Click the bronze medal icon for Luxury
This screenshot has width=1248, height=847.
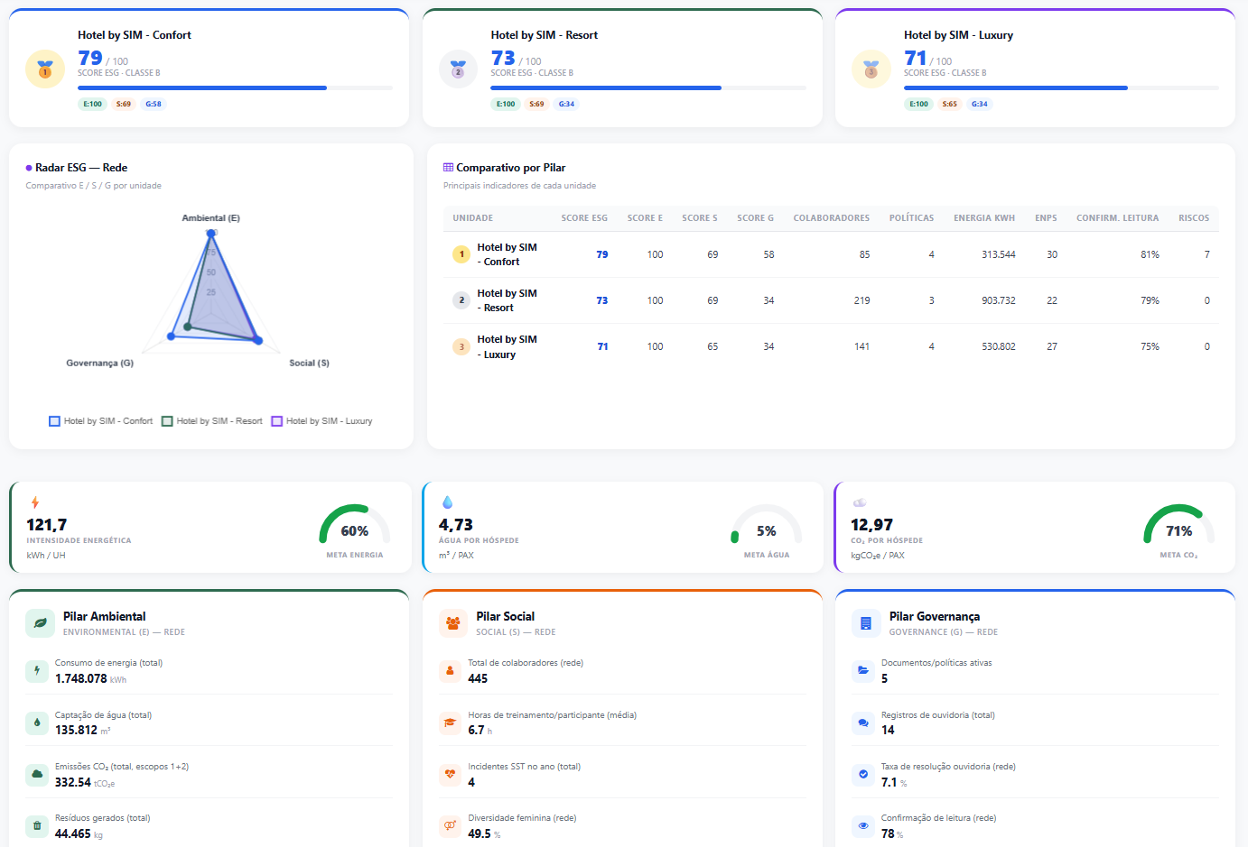point(871,69)
